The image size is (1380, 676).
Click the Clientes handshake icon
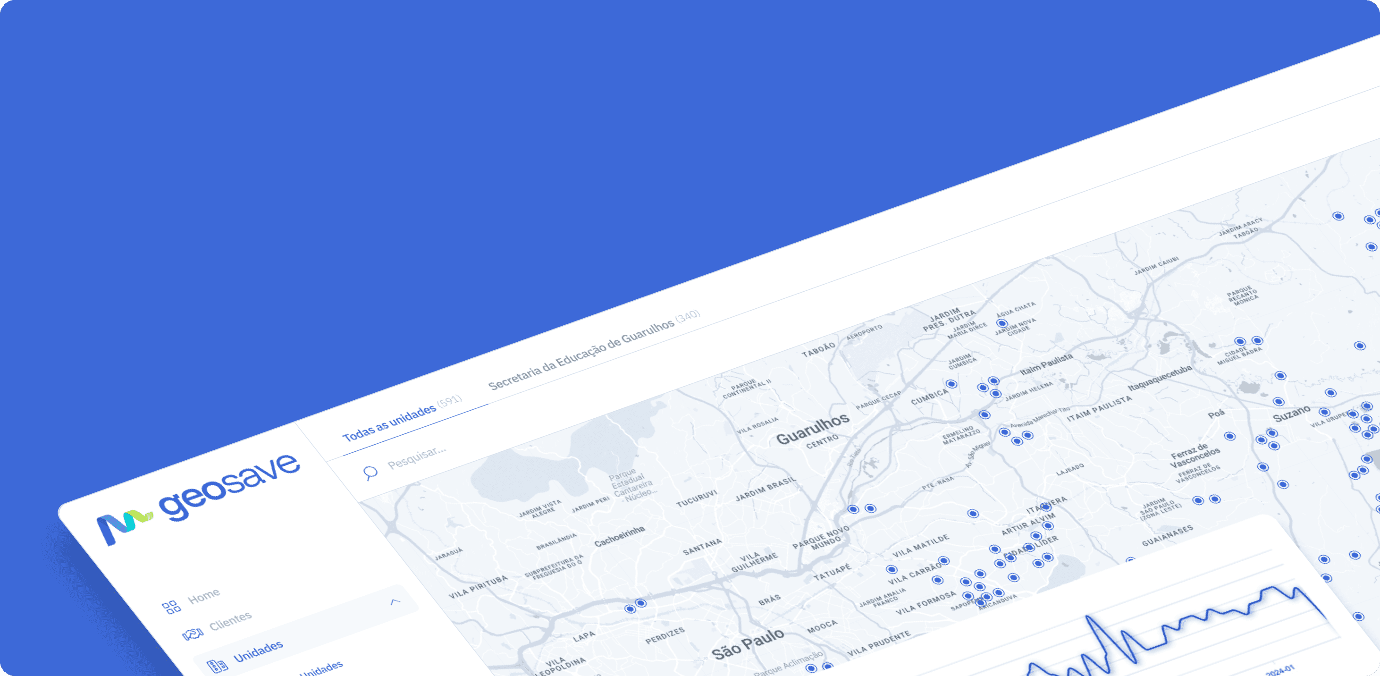pos(192,634)
